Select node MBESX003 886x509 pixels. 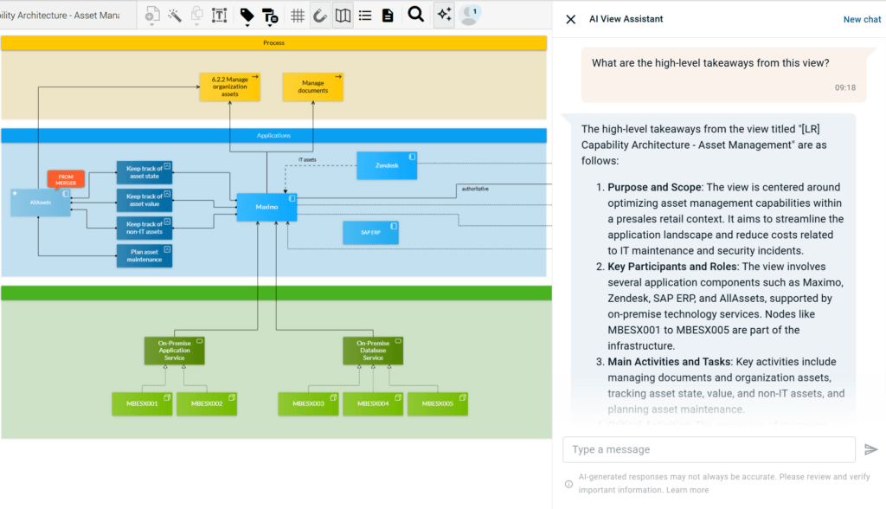pos(308,403)
